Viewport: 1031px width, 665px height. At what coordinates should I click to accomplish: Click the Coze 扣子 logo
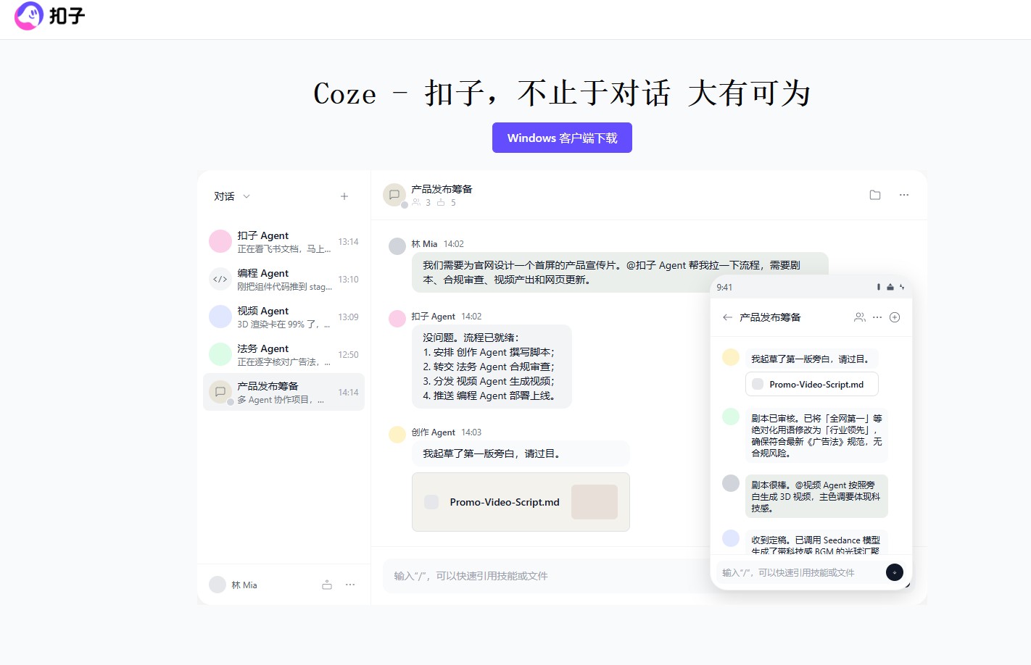point(50,15)
